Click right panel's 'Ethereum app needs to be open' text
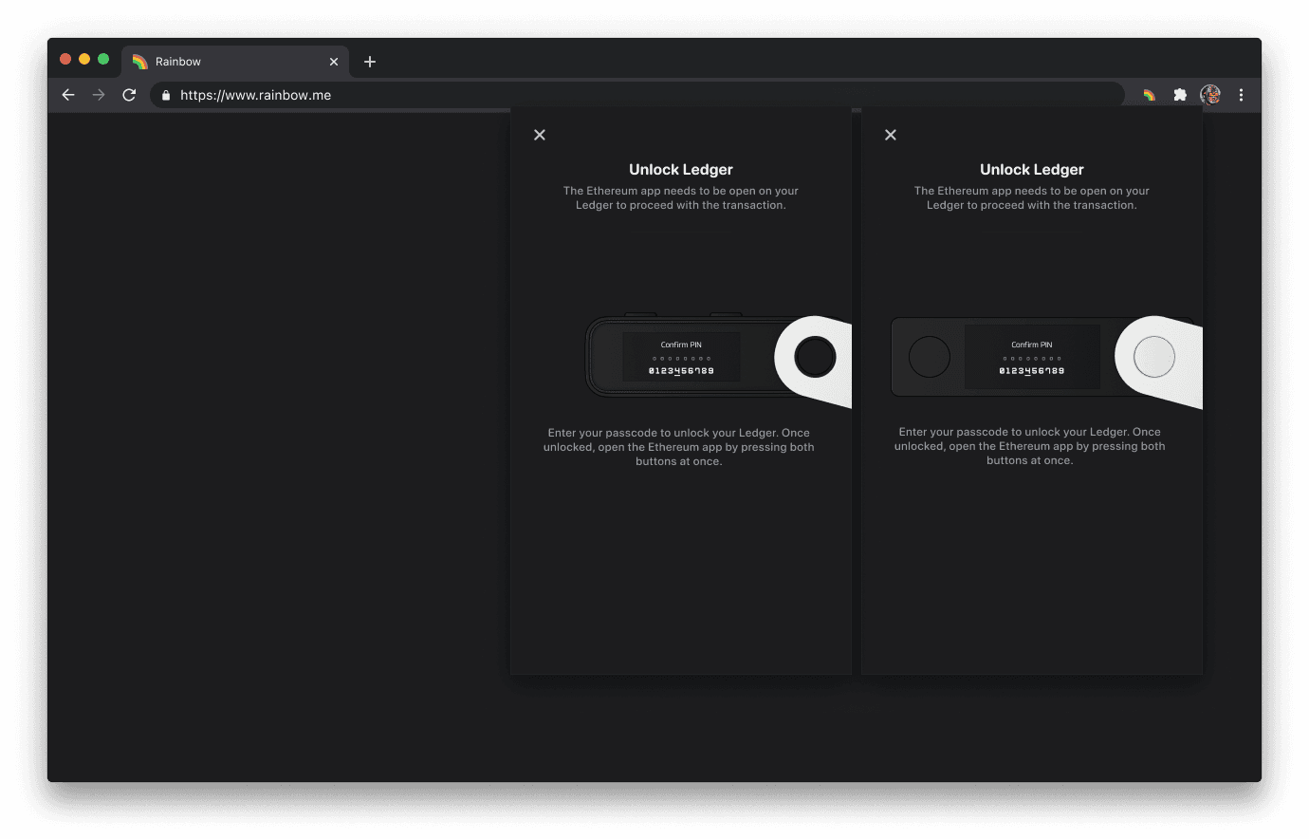Image resolution: width=1309 pixels, height=839 pixels. (x=1032, y=198)
